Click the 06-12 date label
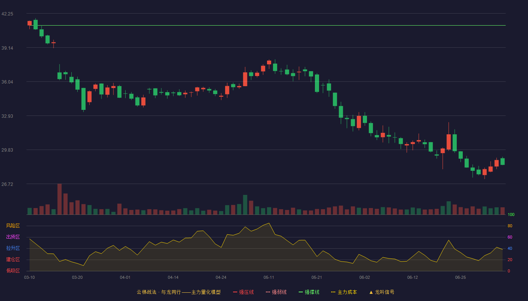528x301 pixels. [413, 277]
